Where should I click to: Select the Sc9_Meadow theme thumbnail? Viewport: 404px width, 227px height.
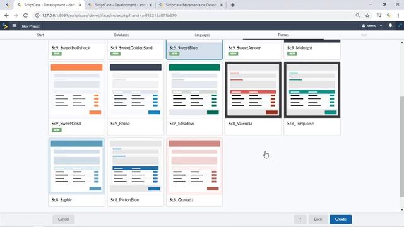pyautogui.click(x=194, y=90)
